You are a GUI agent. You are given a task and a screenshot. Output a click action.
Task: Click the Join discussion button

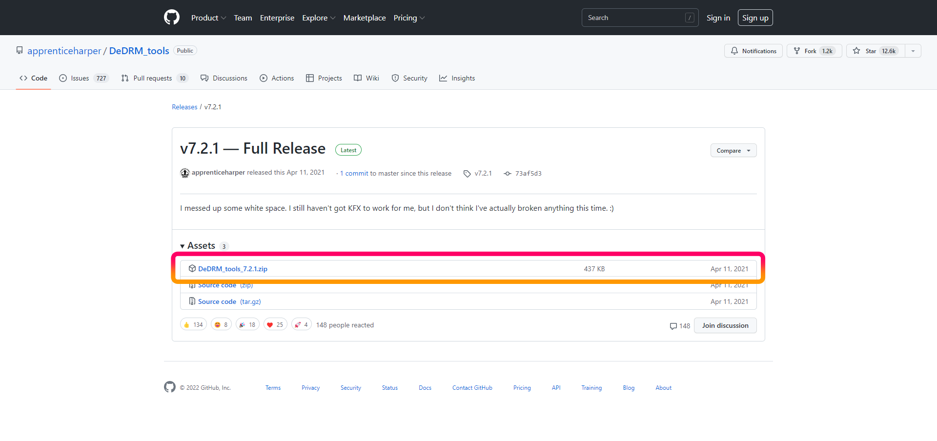pos(725,325)
